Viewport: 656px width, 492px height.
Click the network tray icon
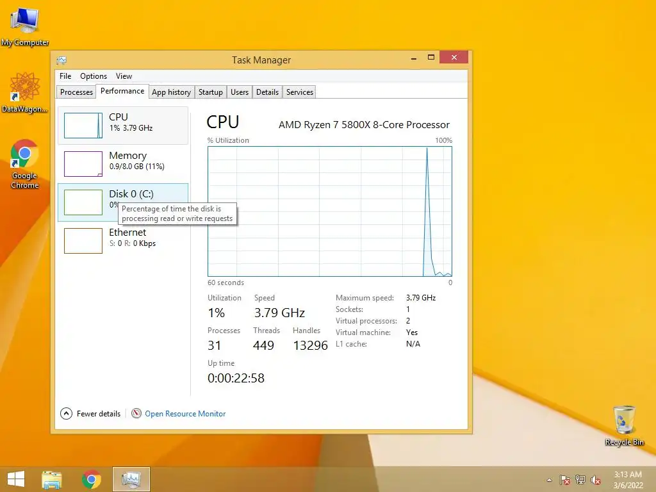tap(580, 480)
